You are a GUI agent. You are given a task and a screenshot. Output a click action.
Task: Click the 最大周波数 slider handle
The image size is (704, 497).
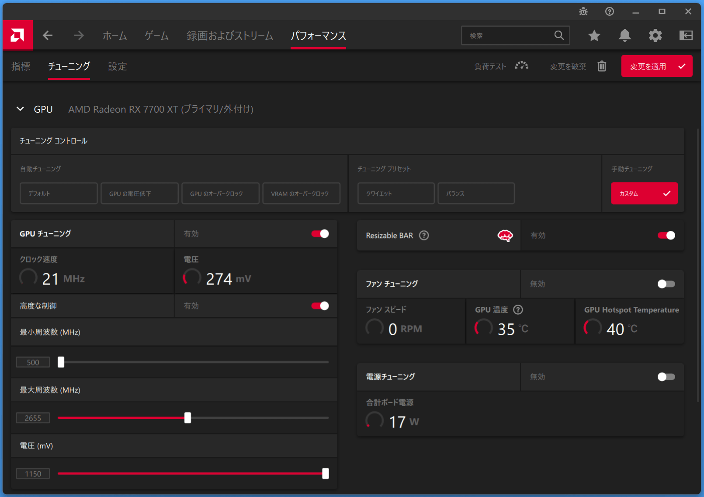187,418
